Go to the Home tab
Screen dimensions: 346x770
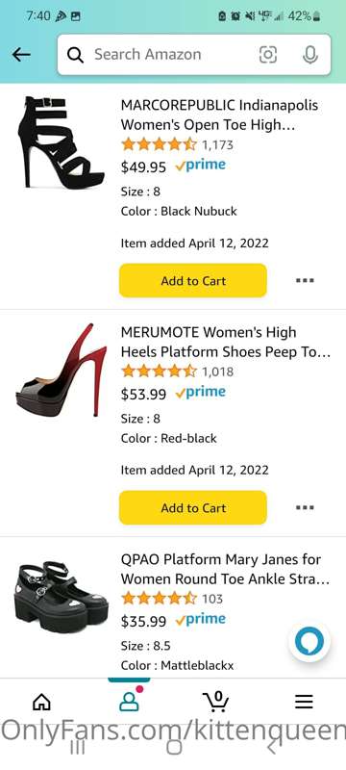click(41, 702)
